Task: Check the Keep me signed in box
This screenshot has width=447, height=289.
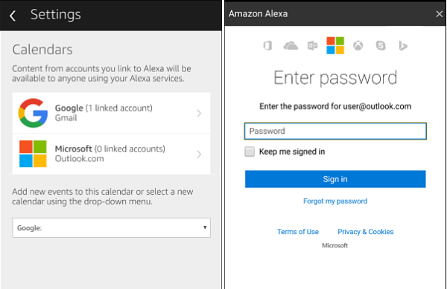Action: tap(250, 152)
